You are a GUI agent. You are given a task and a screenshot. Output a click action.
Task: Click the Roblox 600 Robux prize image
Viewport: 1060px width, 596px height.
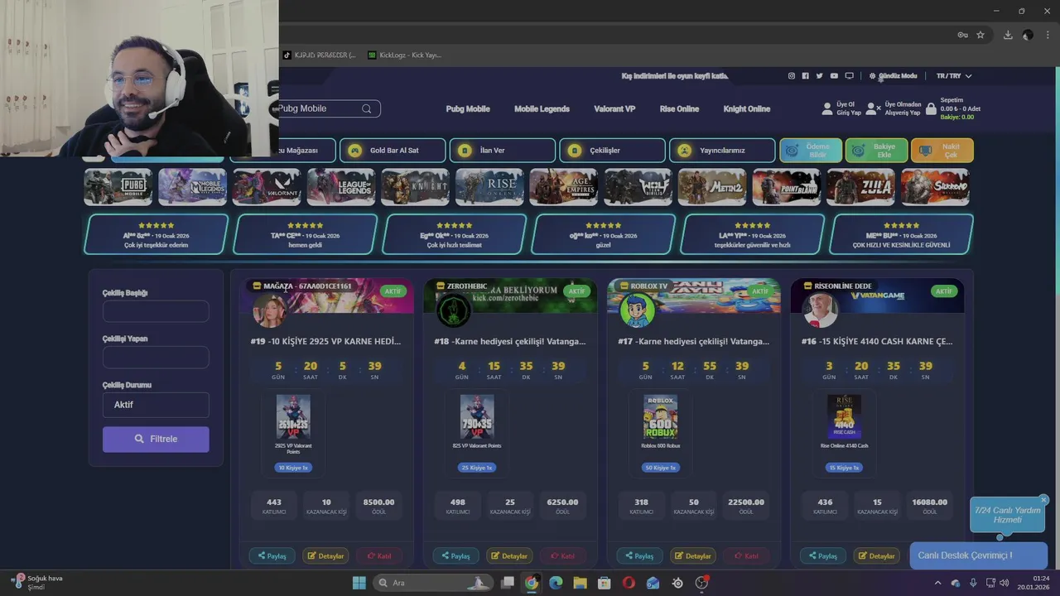(660, 416)
